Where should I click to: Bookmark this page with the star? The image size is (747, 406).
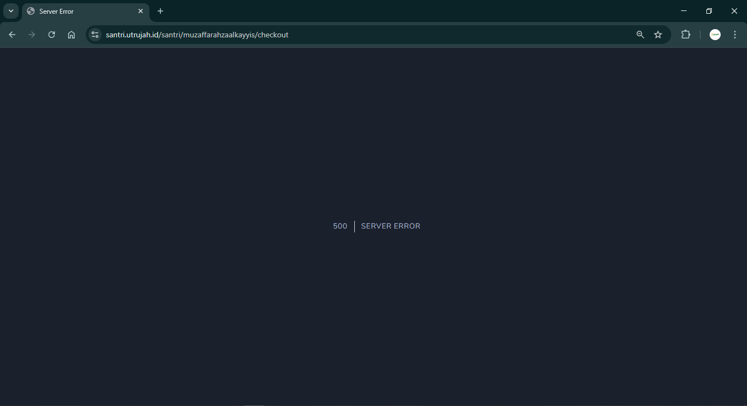coord(658,35)
